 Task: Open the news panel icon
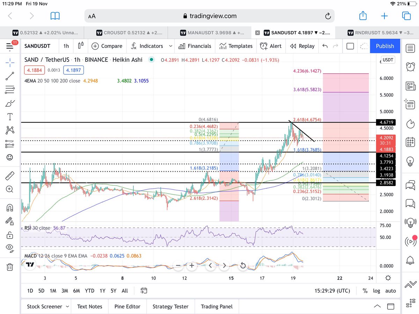[x=410, y=86]
